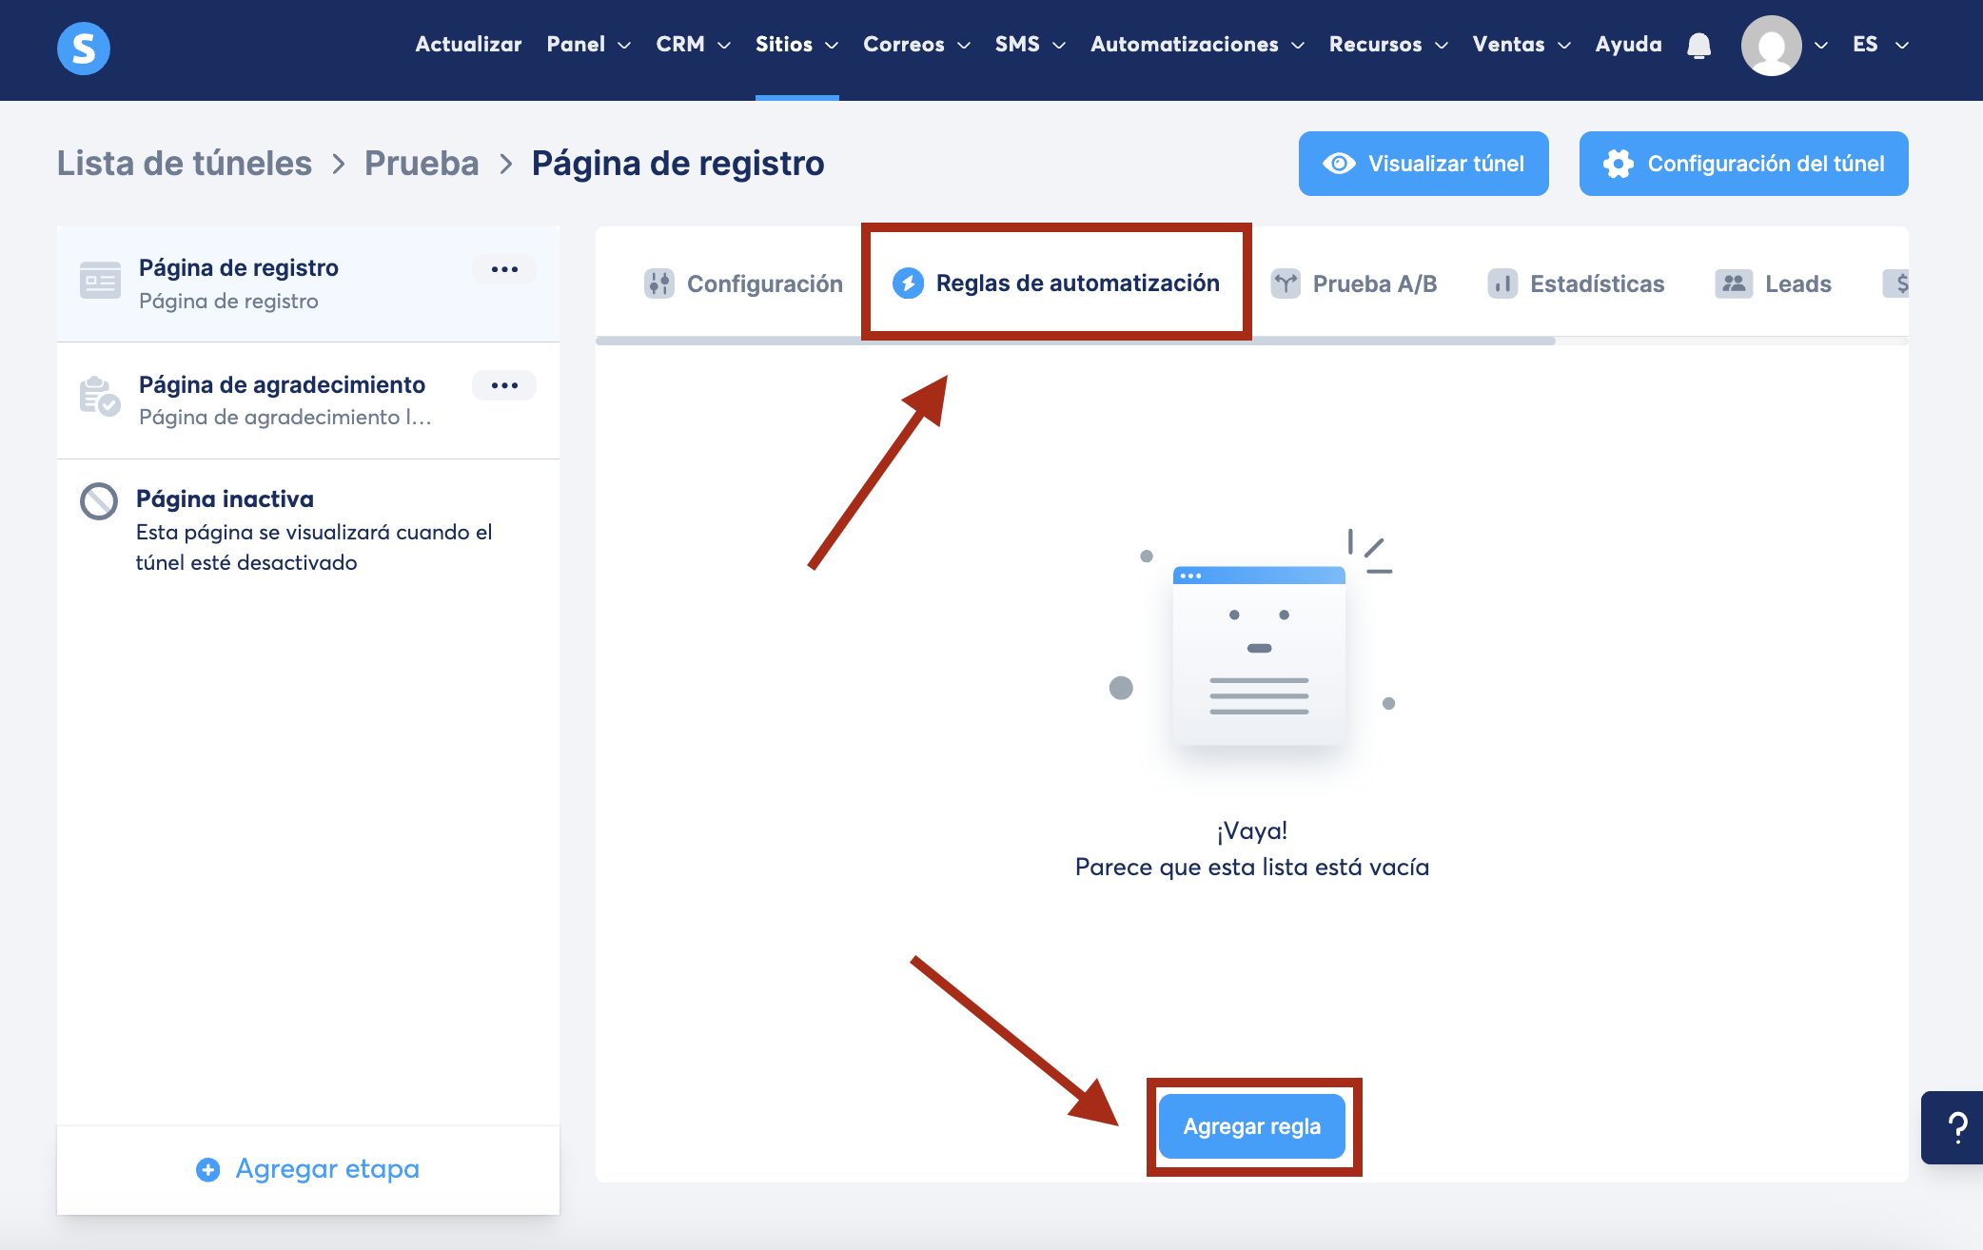
Task: Click the Agregar regla button
Action: click(1251, 1126)
